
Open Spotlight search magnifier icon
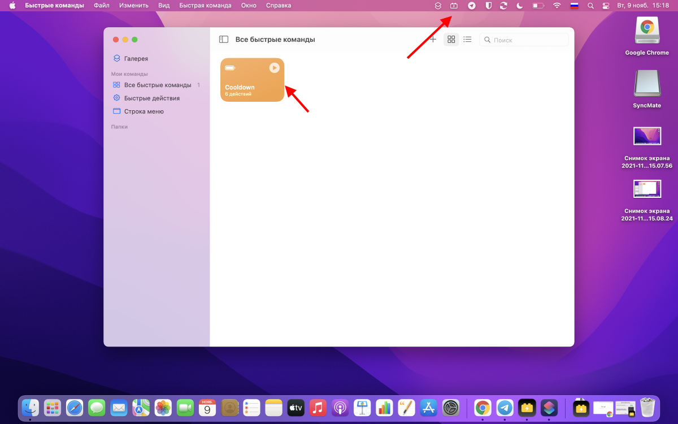click(590, 5)
